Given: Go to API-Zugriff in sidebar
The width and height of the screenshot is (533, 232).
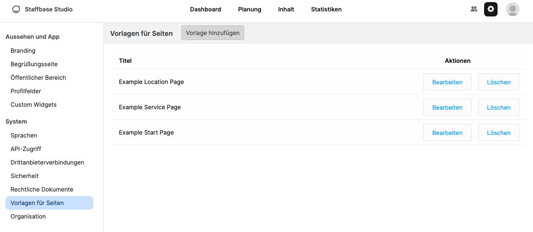Looking at the screenshot, I should 26,149.
